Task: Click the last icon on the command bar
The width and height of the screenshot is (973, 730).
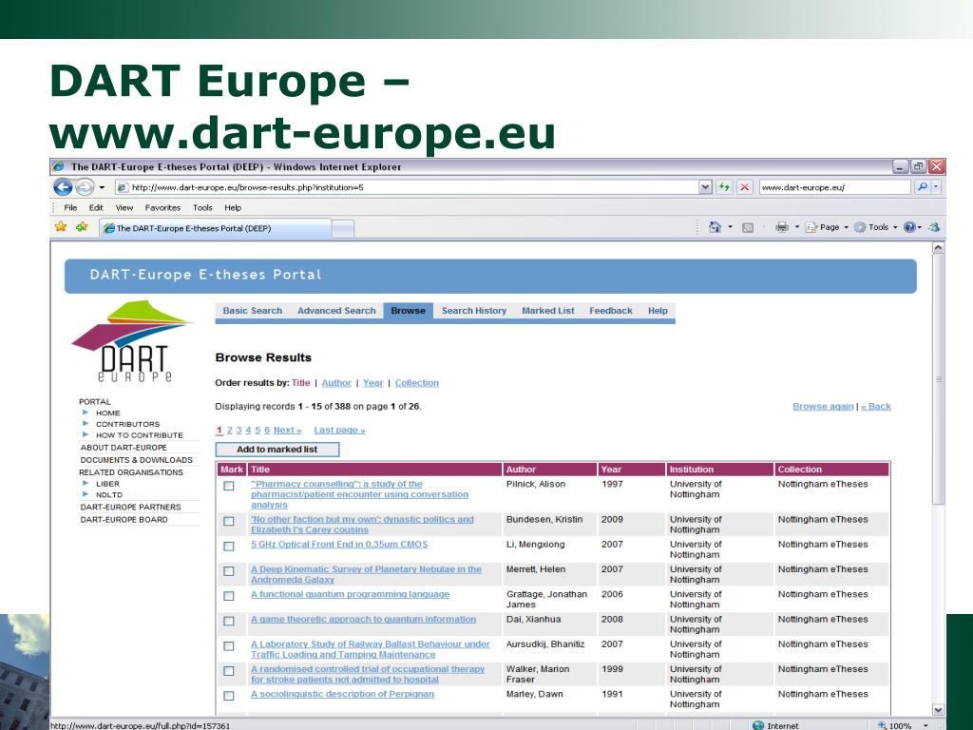Action: [x=935, y=227]
